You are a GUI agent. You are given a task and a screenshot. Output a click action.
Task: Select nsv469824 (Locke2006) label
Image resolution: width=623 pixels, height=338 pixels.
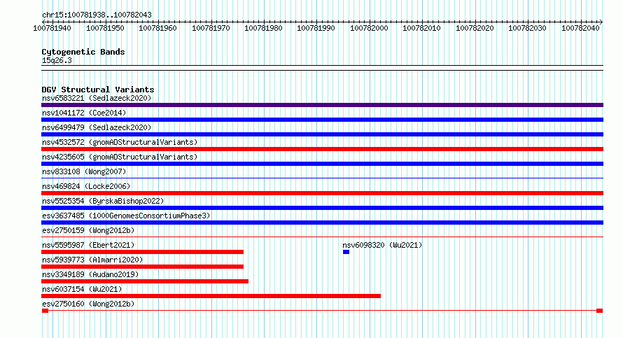[86, 186]
